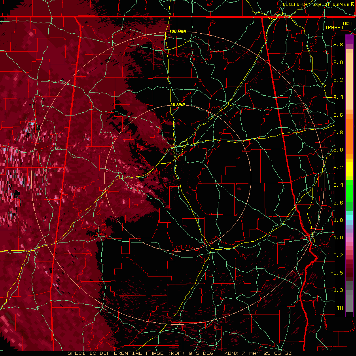The width and height of the screenshot is (356, 356).
Task: Click the -1.3 legend value
Action: coord(337,290)
